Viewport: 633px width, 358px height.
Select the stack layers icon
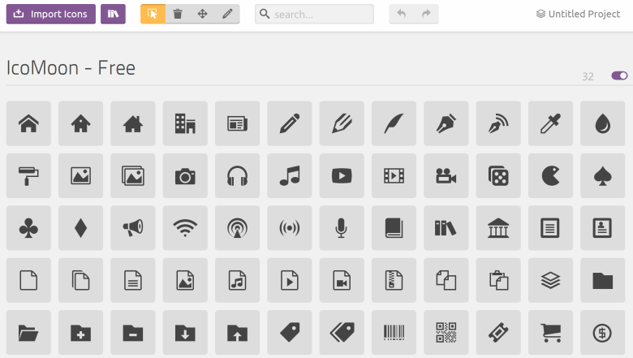tap(551, 280)
